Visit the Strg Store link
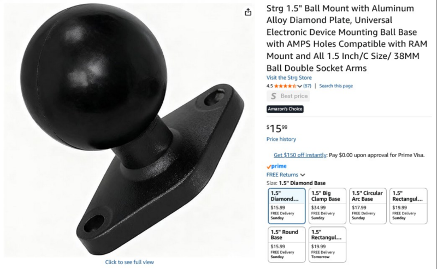437x269 pixels. (x=289, y=77)
